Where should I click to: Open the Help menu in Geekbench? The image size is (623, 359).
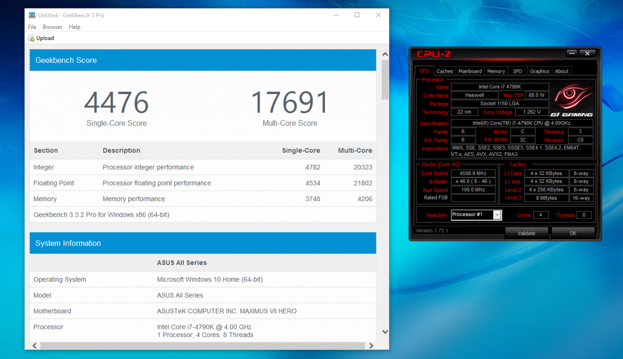click(x=74, y=27)
